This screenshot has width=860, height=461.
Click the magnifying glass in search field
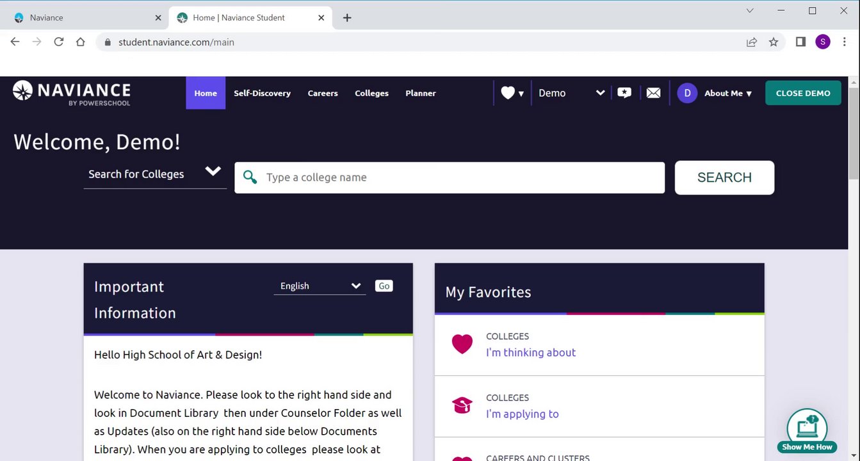tap(250, 177)
